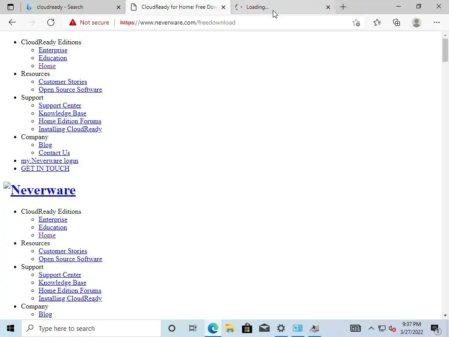Close the CloudReady for Home tab
The image size is (449, 337).
click(223, 7)
